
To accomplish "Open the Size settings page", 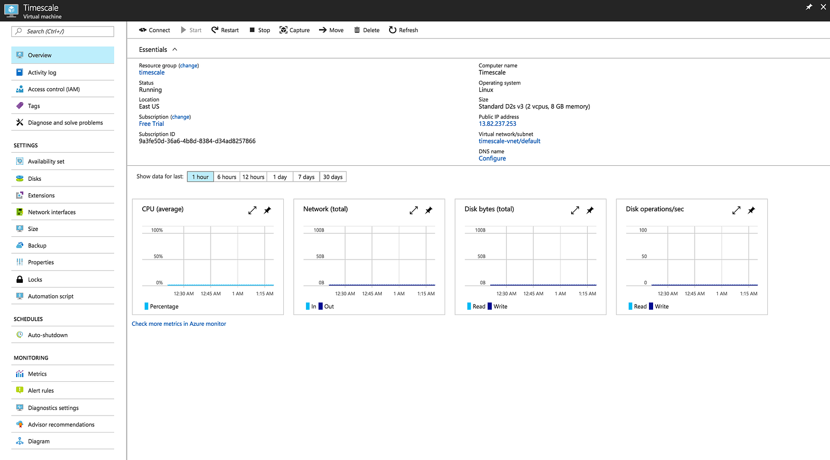I will 63,228.
